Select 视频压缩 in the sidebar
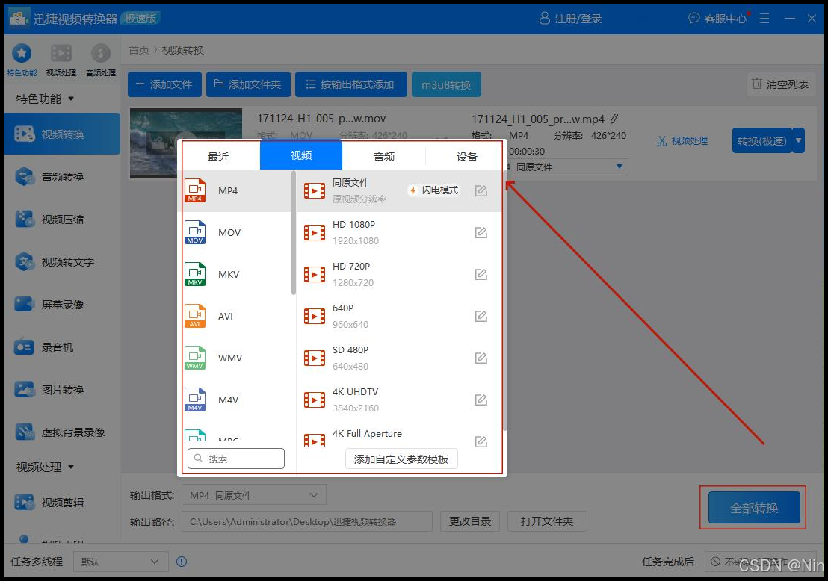This screenshot has width=828, height=581. coord(62,220)
